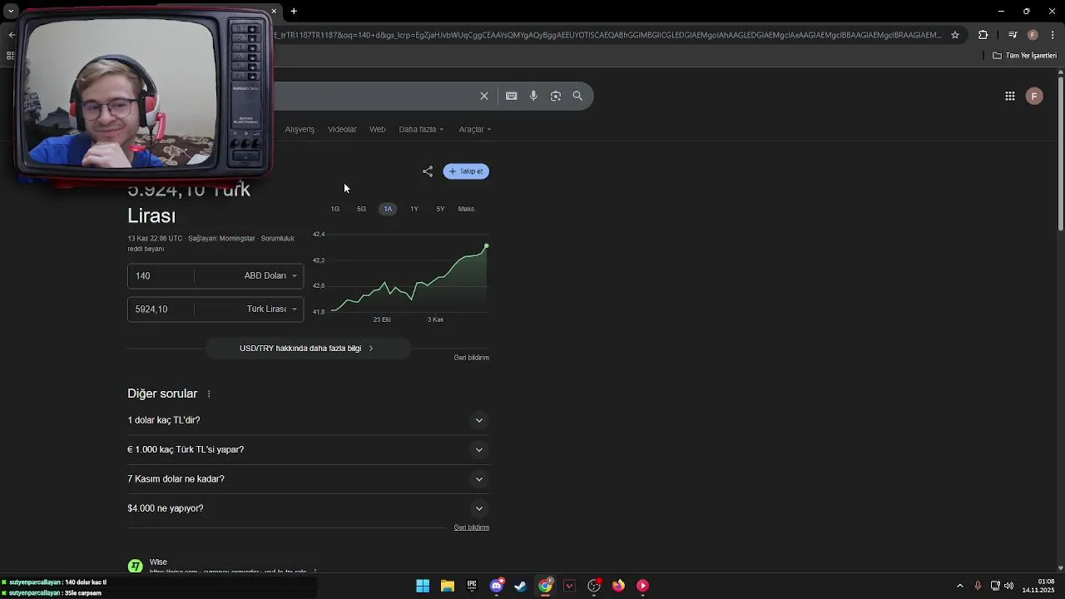The height and width of the screenshot is (599, 1065).
Task: Expand the 'Daha fazla' dropdown
Action: [421, 130]
